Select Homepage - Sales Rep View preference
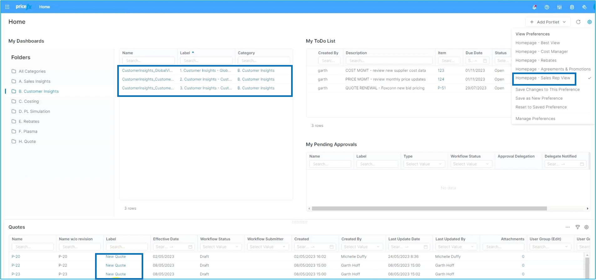The image size is (596, 280). [x=543, y=78]
